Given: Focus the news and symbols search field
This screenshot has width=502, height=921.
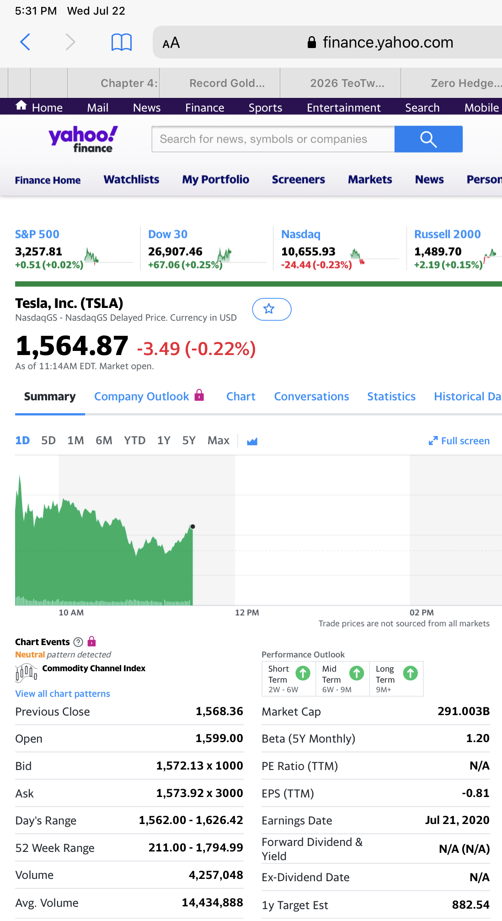Looking at the screenshot, I should pos(273,139).
